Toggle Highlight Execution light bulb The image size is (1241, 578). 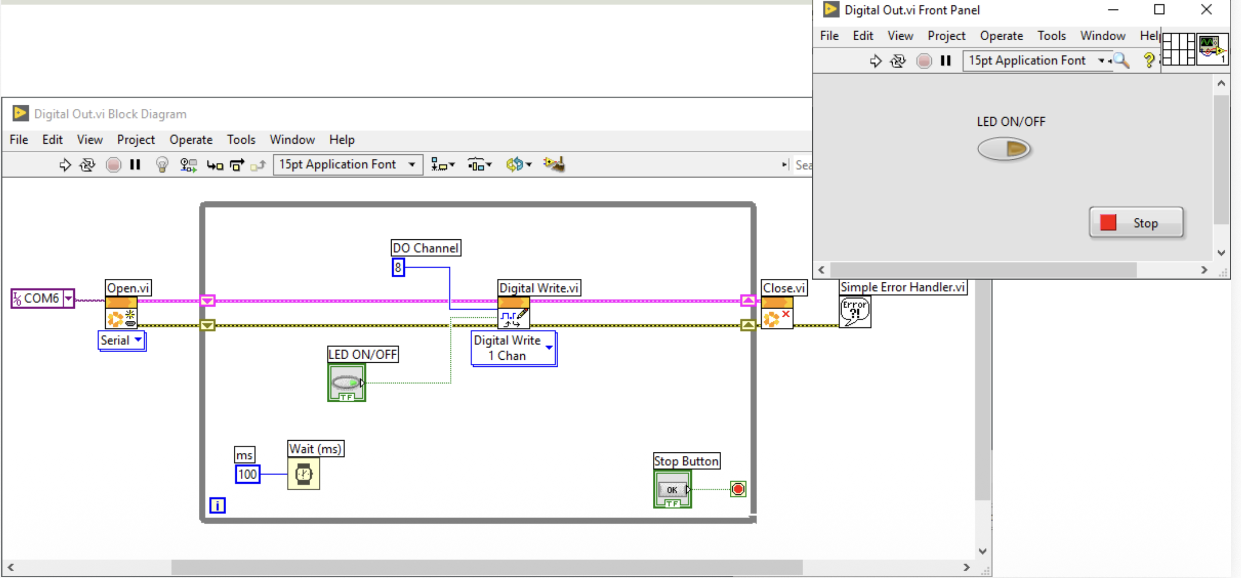click(x=162, y=165)
